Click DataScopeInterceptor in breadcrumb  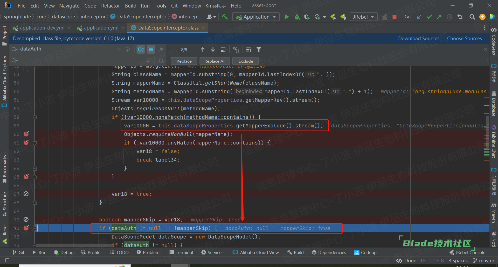pyautogui.click(x=142, y=17)
